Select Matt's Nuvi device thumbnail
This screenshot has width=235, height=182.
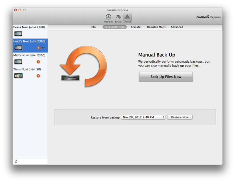tap(18, 62)
